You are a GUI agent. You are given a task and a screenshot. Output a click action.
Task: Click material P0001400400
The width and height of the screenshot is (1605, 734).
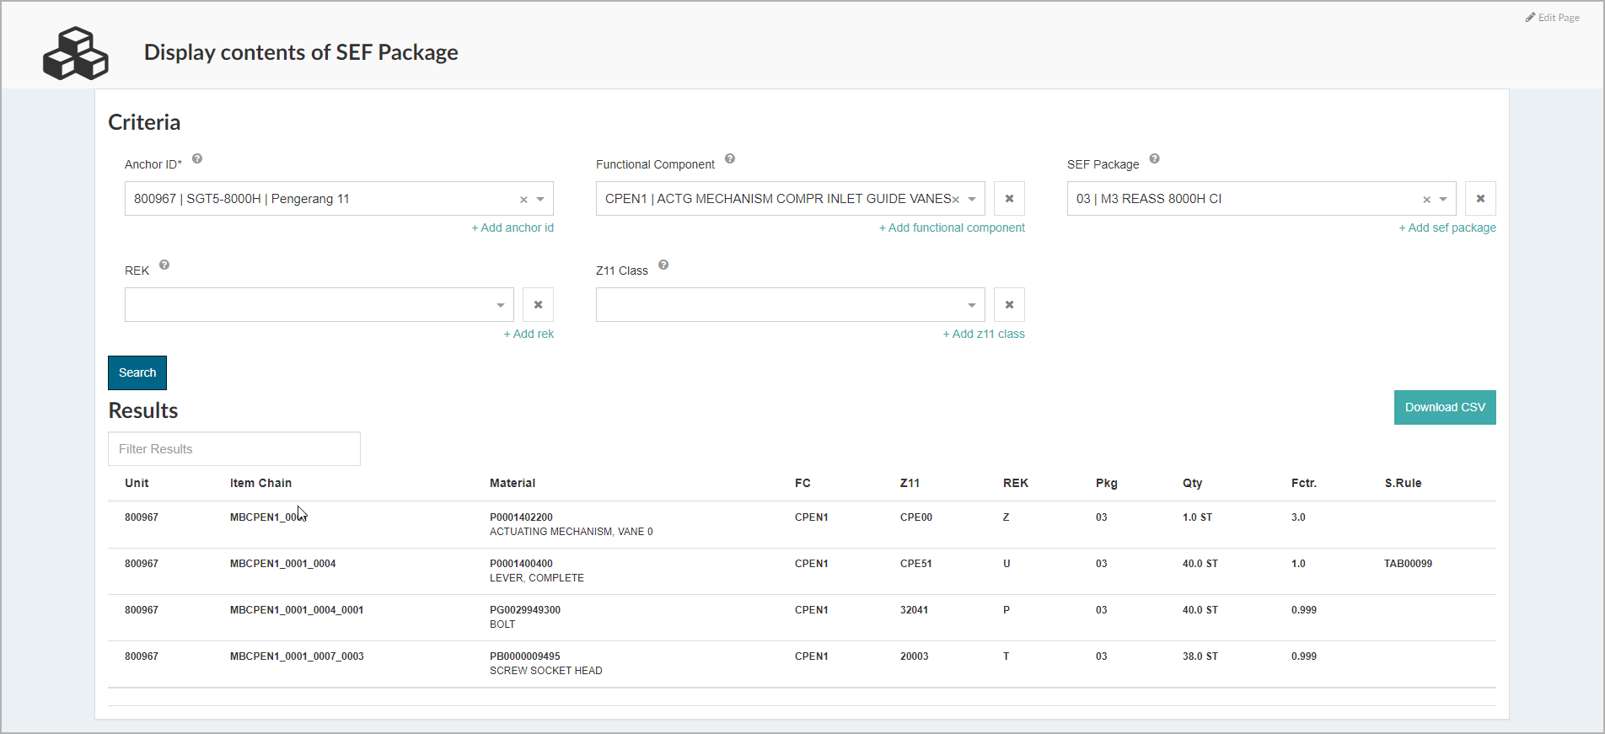pyautogui.click(x=521, y=564)
